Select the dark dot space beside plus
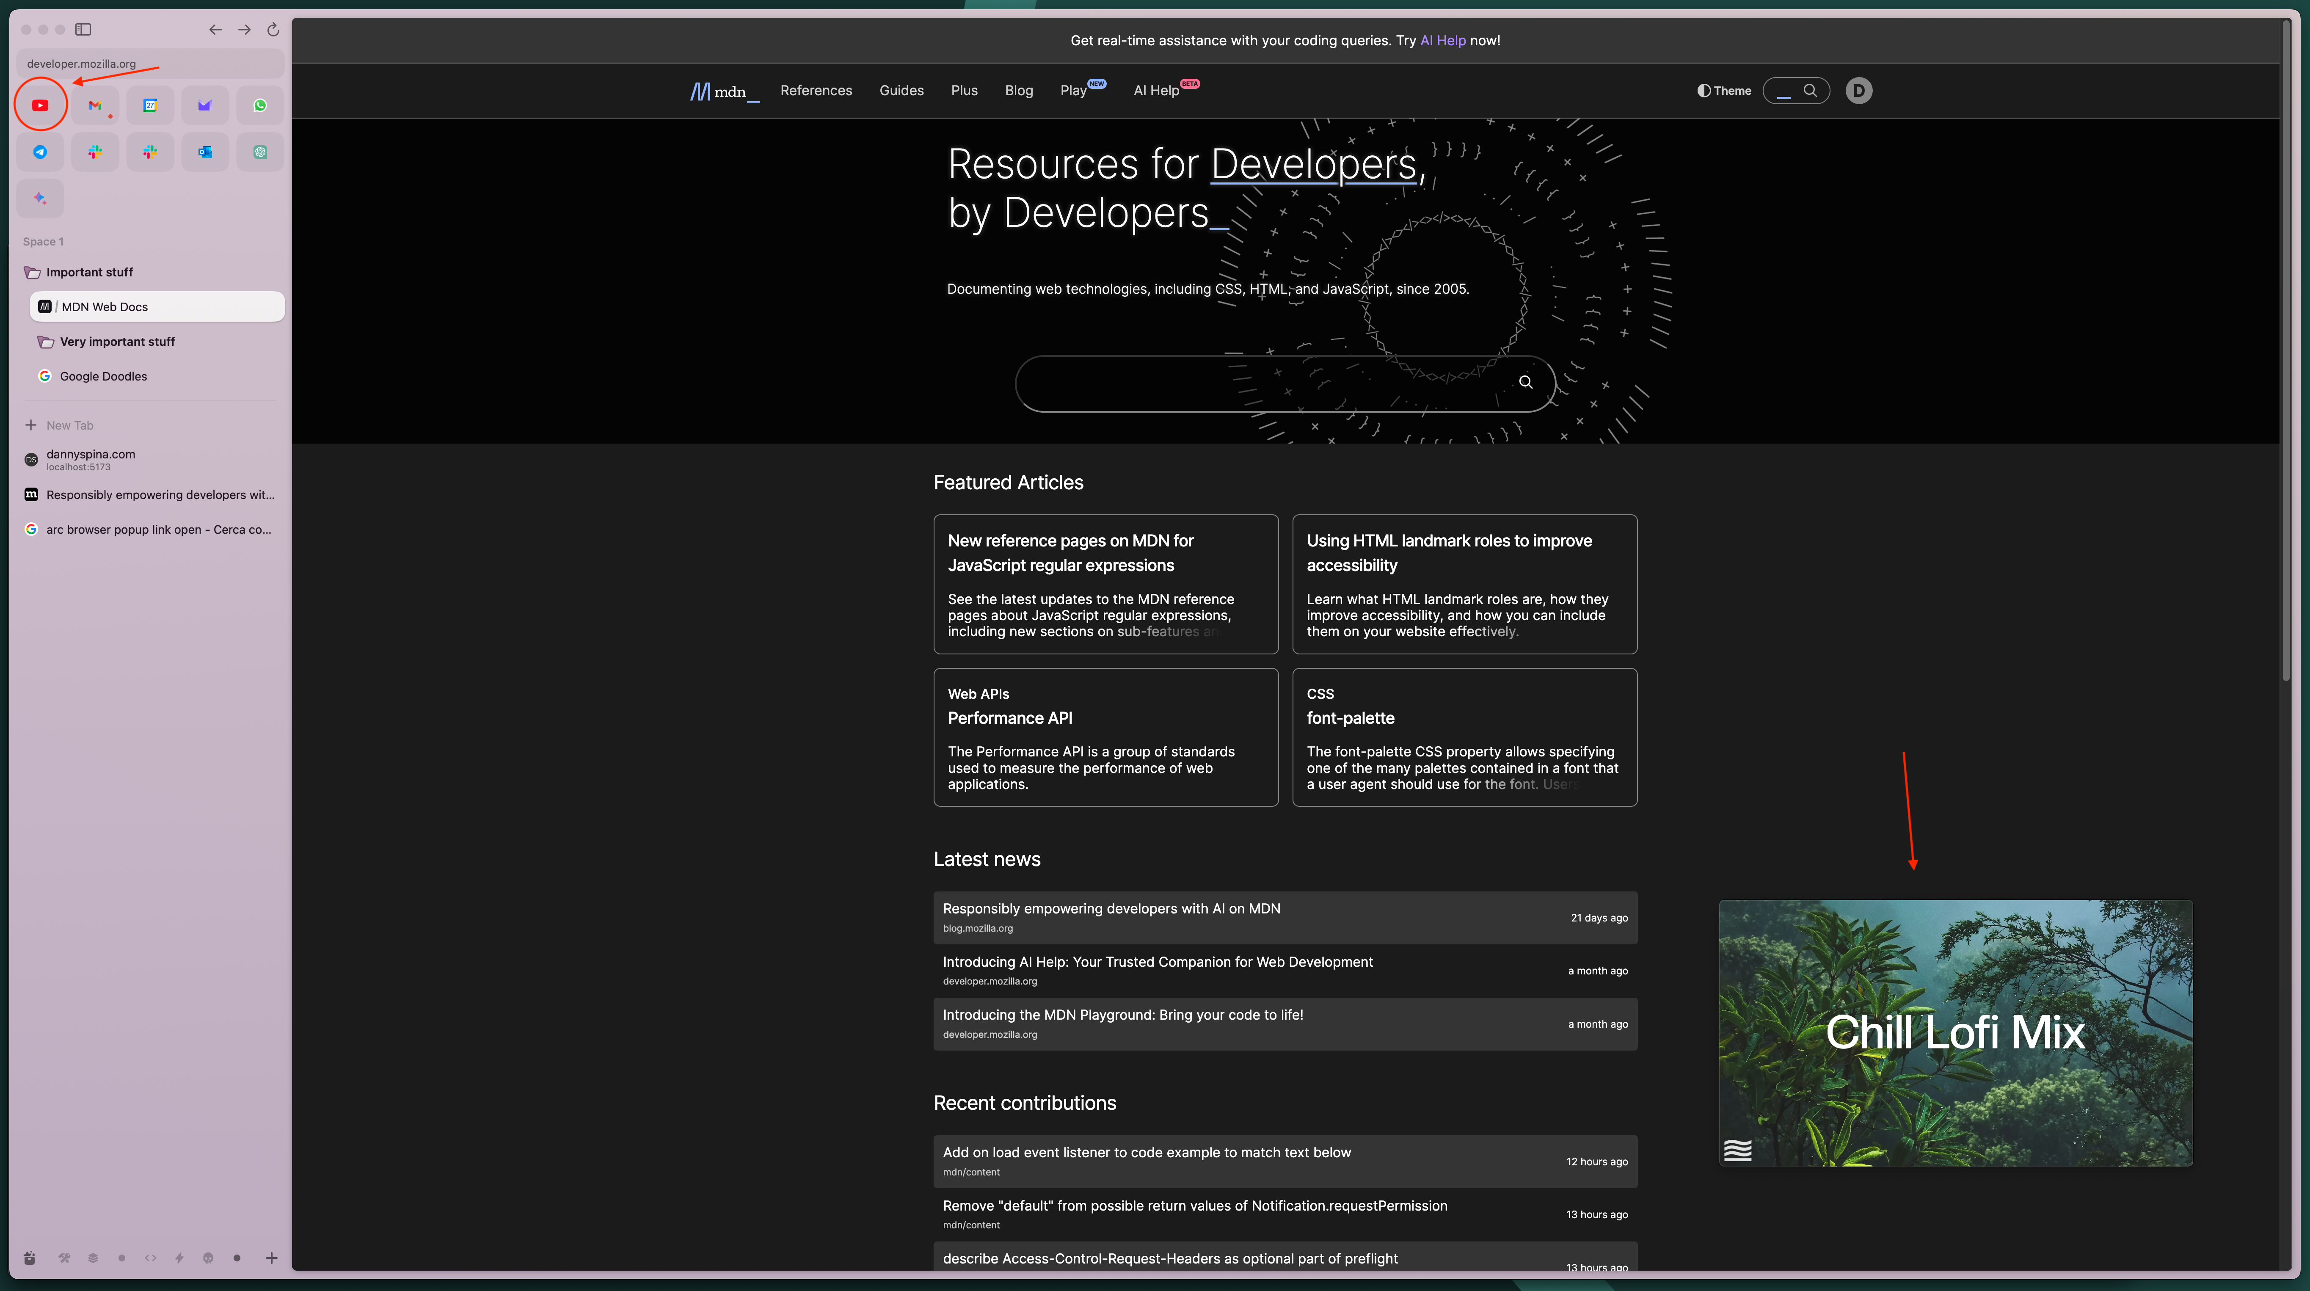The image size is (2310, 1291). [x=237, y=1258]
